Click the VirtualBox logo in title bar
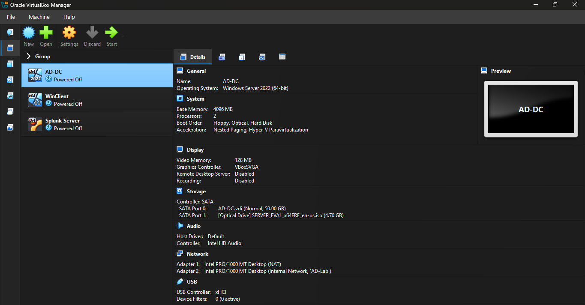 coord(5,5)
